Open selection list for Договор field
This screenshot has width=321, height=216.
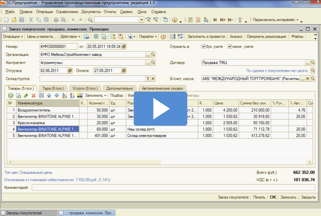308,63
